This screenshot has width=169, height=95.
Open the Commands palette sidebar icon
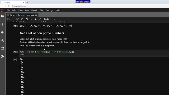pos(2,32)
